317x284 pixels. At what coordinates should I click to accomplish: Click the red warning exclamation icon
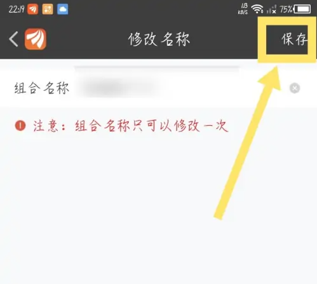click(20, 125)
